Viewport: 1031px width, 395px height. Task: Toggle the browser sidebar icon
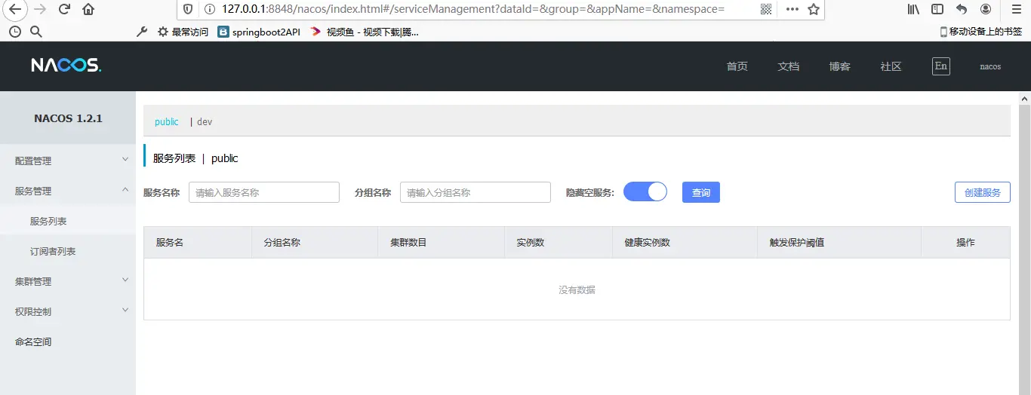click(x=937, y=9)
